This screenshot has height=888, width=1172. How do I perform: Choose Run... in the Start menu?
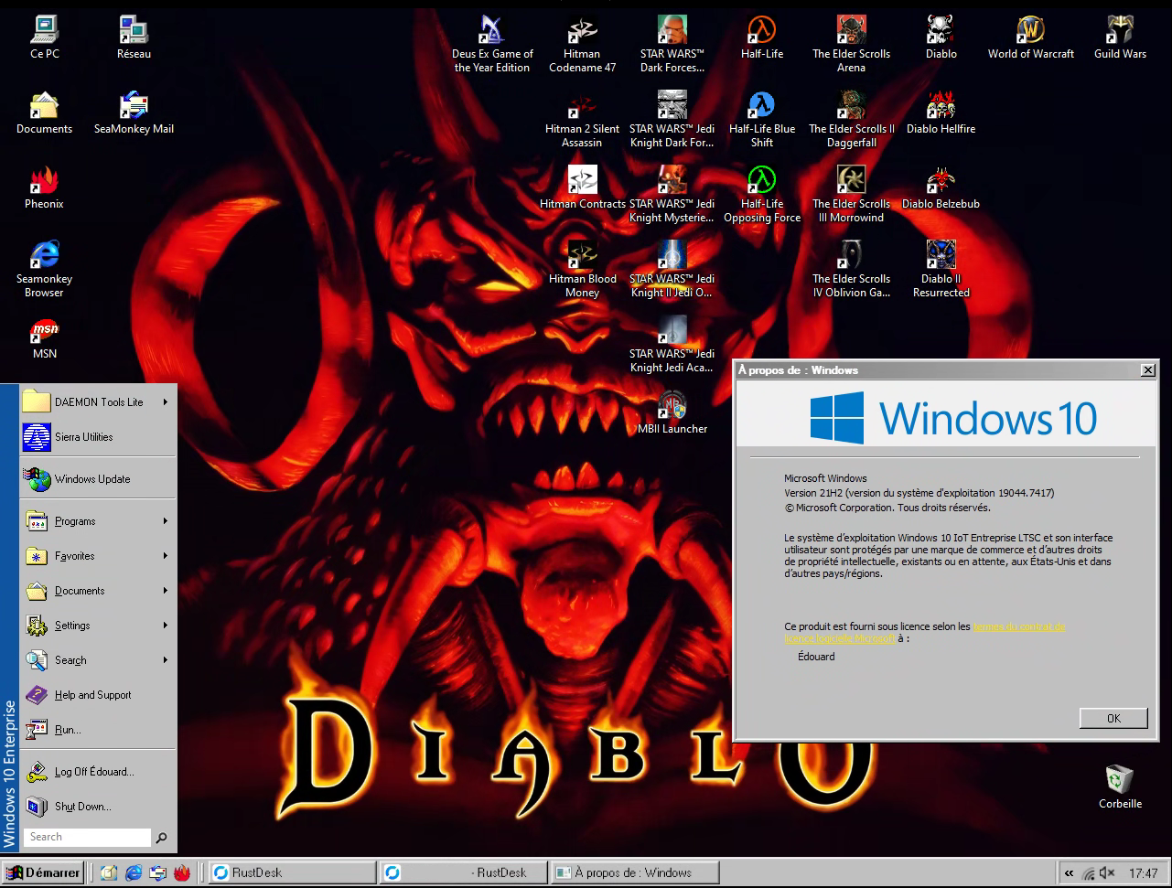point(98,730)
